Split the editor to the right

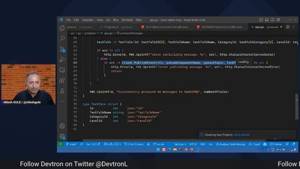tap(288, 27)
